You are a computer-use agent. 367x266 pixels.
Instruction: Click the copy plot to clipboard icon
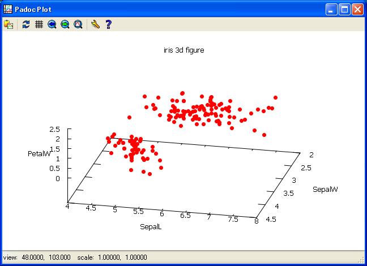[8, 24]
